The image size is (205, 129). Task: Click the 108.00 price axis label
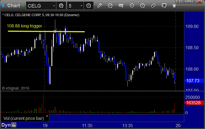pyautogui.click(x=192, y=69)
